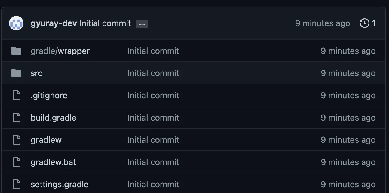Click the settings.gradle file icon
This screenshot has height=193, width=389.
coord(16,184)
